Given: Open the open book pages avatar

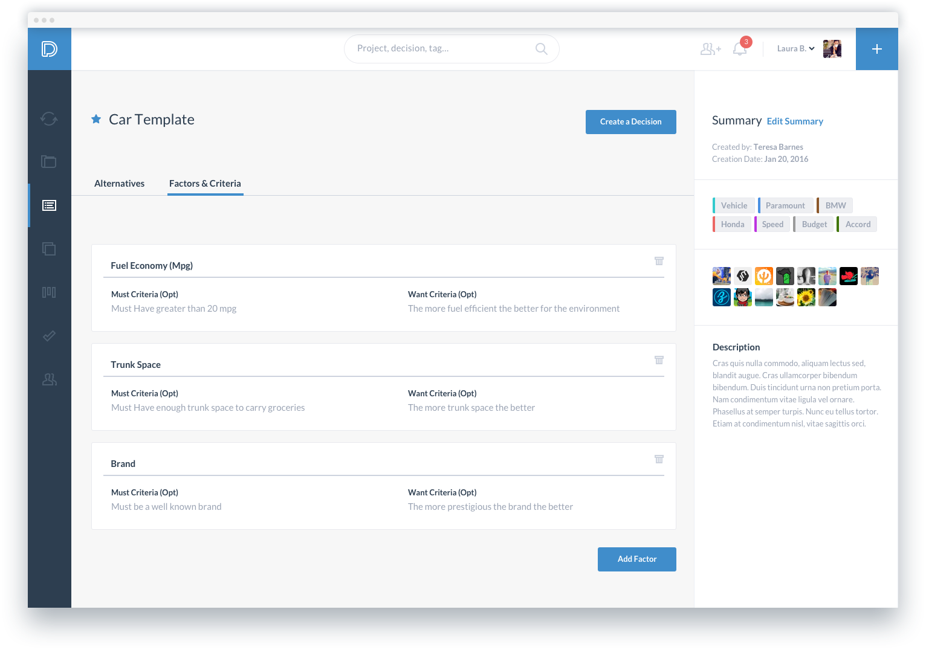Looking at the screenshot, I should click(827, 297).
